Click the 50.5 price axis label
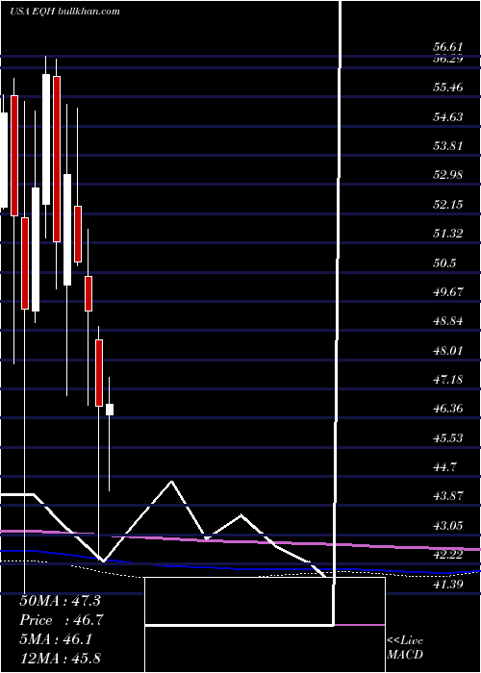Viewport: 481px width, 673px height. 444,262
